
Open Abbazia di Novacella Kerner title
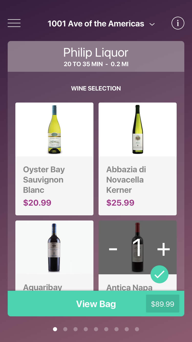pyautogui.click(x=126, y=180)
